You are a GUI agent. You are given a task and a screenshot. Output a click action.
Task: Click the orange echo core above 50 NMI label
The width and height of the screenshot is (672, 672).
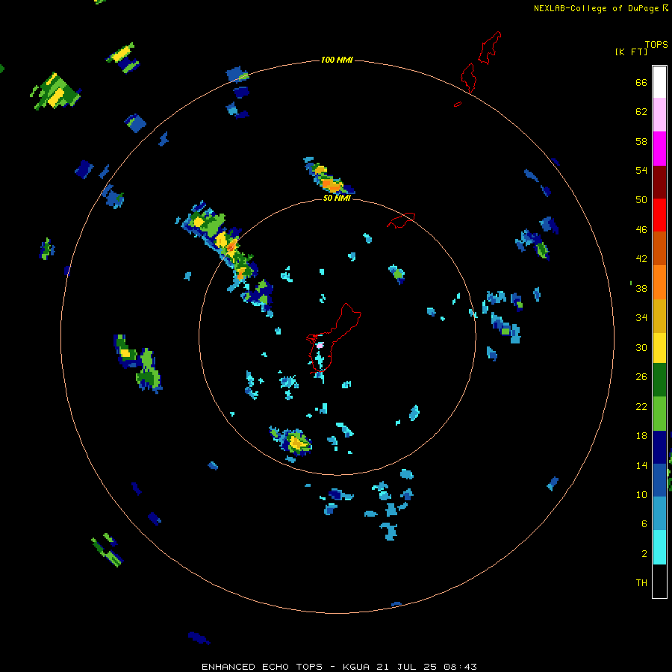click(330, 184)
